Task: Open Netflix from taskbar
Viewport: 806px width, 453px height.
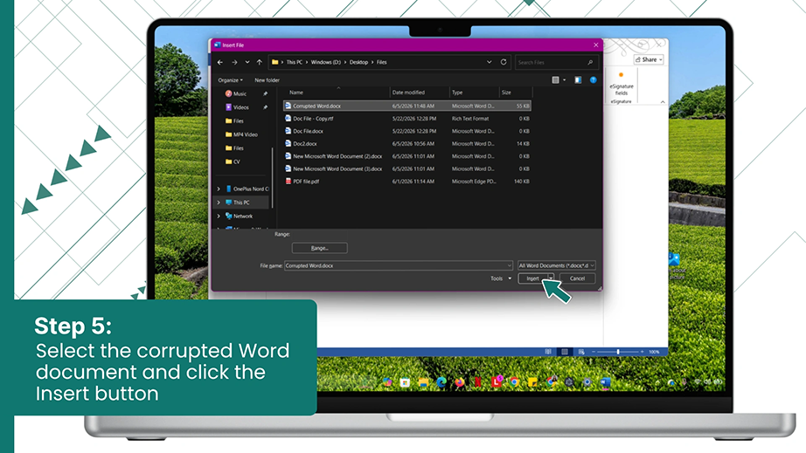Action: 478,382
